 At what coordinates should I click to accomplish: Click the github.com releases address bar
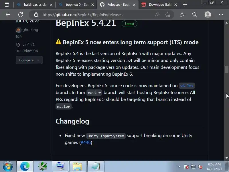[82, 15]
